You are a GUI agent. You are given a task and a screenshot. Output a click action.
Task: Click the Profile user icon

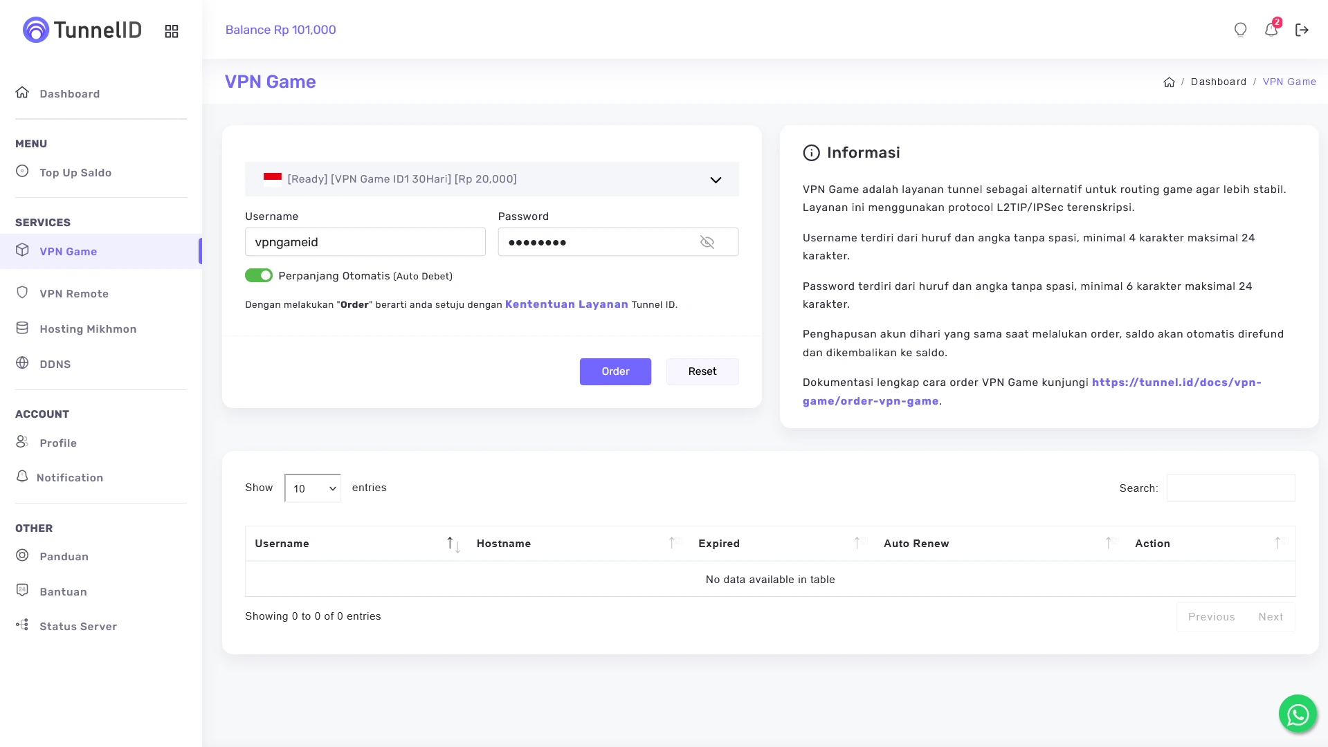(x=22, y=441)
